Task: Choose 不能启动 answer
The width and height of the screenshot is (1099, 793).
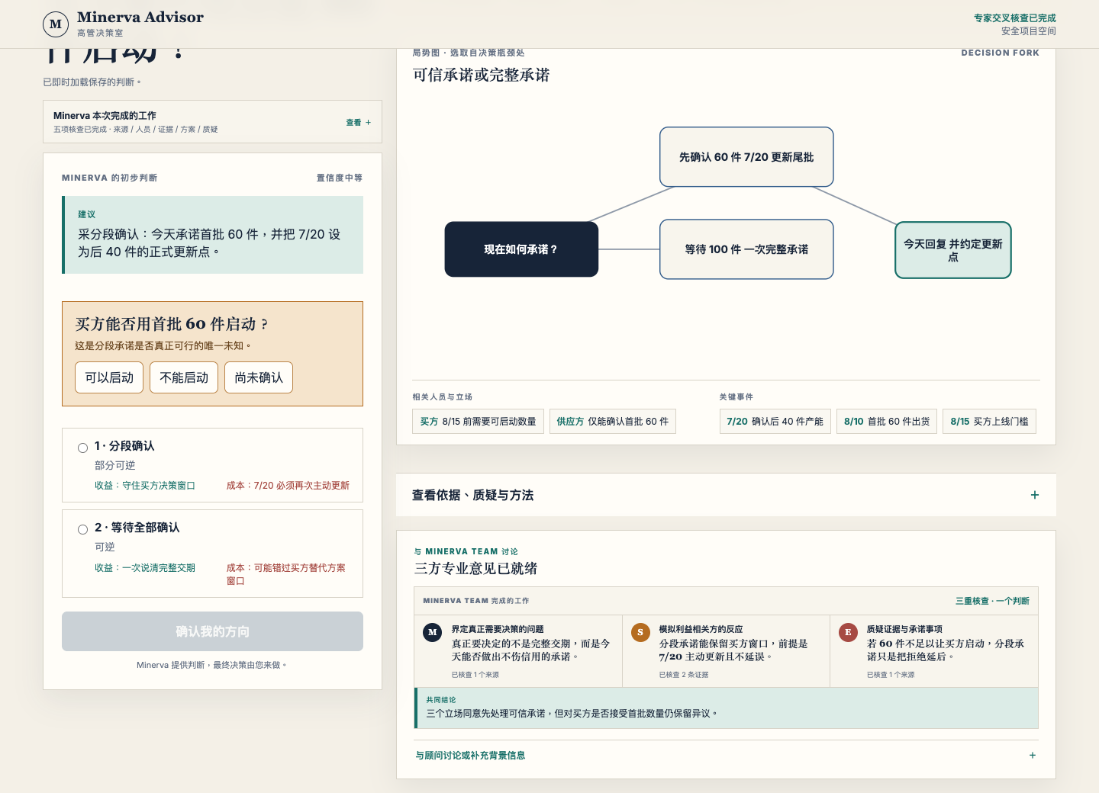Action: pyautogui.click(x=184, y=377)
